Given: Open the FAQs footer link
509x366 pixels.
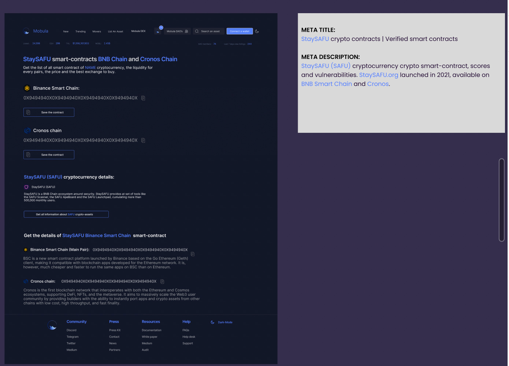Looking at the screenshot, I should 186,330.
